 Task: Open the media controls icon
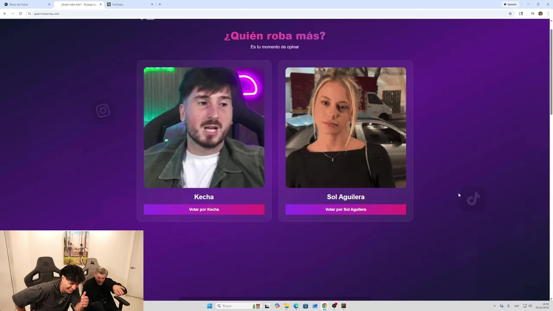tap(533, 13)
